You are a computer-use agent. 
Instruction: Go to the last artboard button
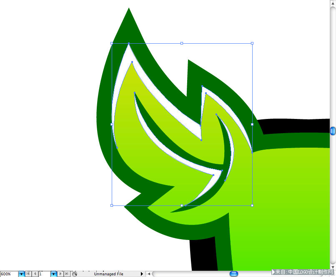(67, 274)
